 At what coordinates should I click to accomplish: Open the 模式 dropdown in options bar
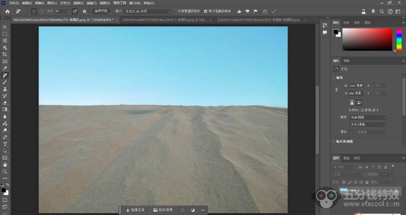coord(147,12)
